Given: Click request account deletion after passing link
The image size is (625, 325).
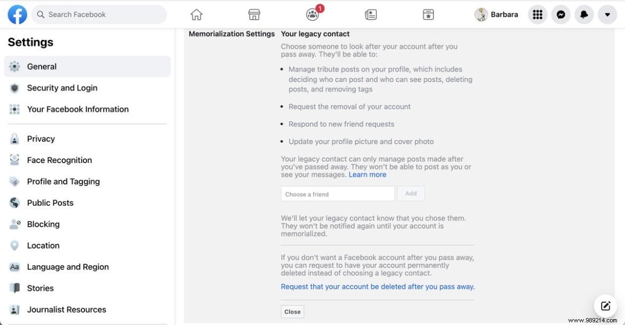Looking at the screenshot, I should click(378, 287).
